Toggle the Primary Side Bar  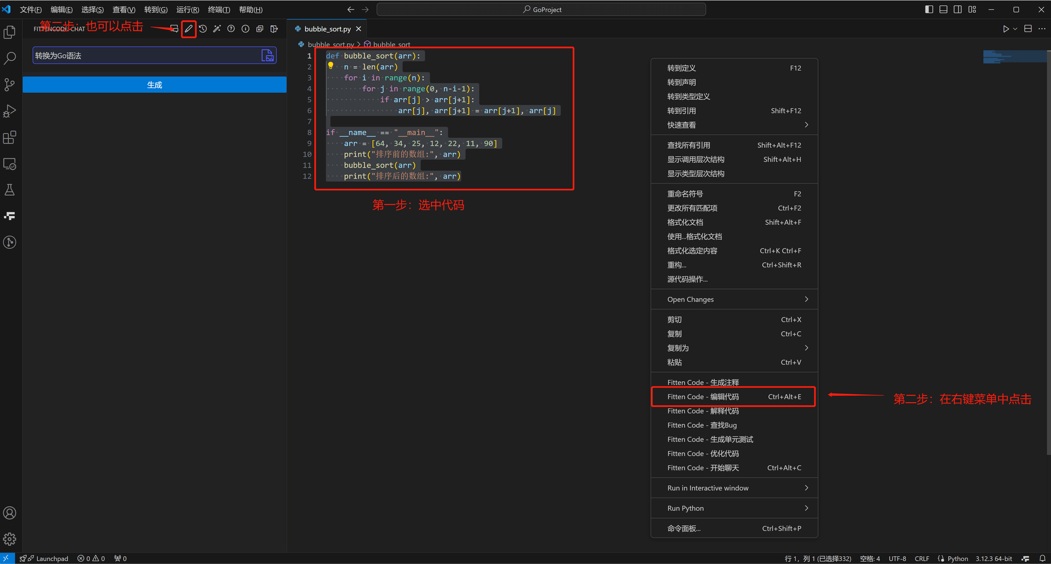coord(929,9)
